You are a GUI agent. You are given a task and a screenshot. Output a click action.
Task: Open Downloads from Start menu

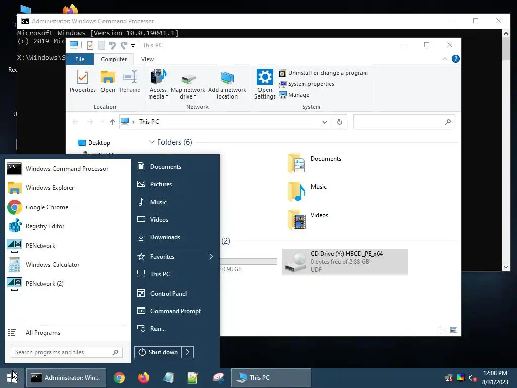(x=176, y=237)
